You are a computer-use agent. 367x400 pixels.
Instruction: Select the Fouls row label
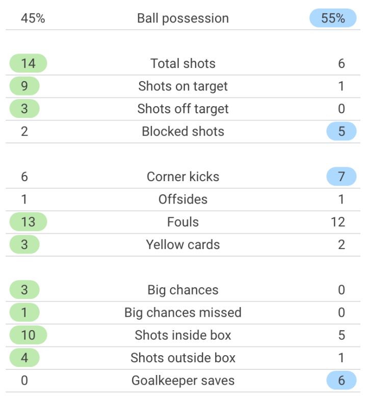(183, 222)
